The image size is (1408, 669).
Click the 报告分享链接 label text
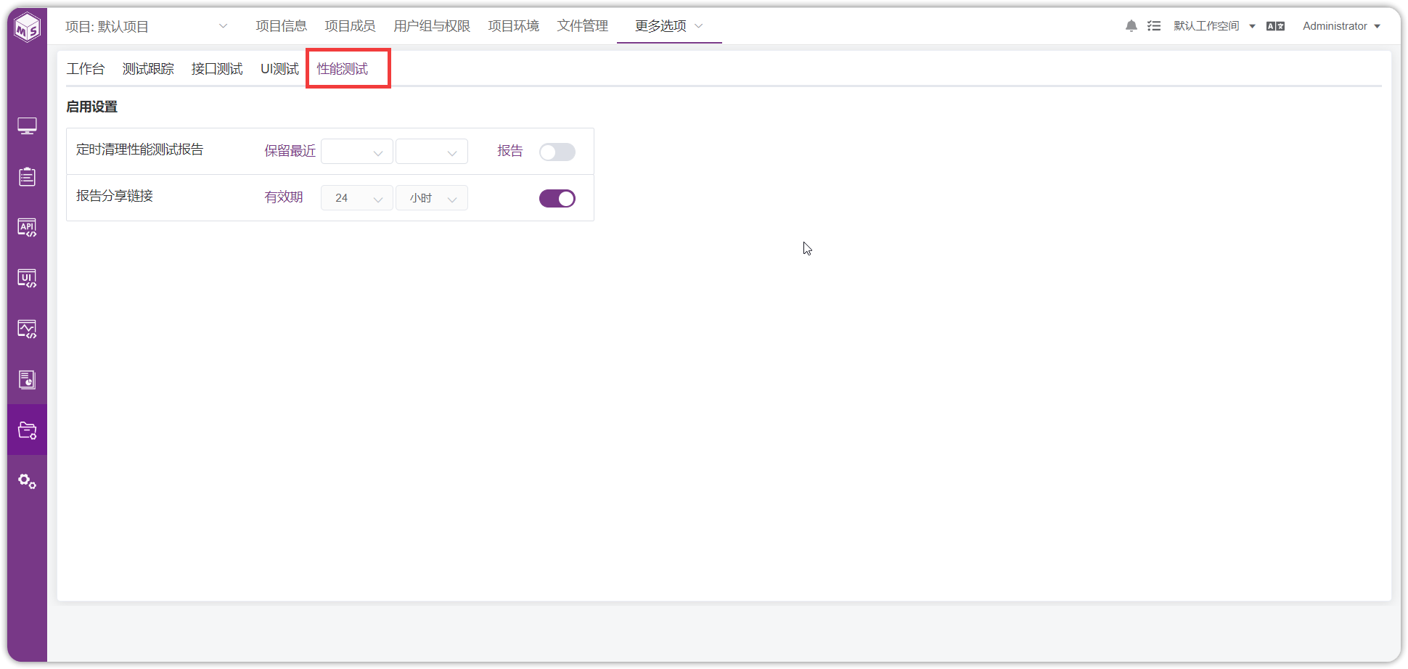[x=115, y=196]
